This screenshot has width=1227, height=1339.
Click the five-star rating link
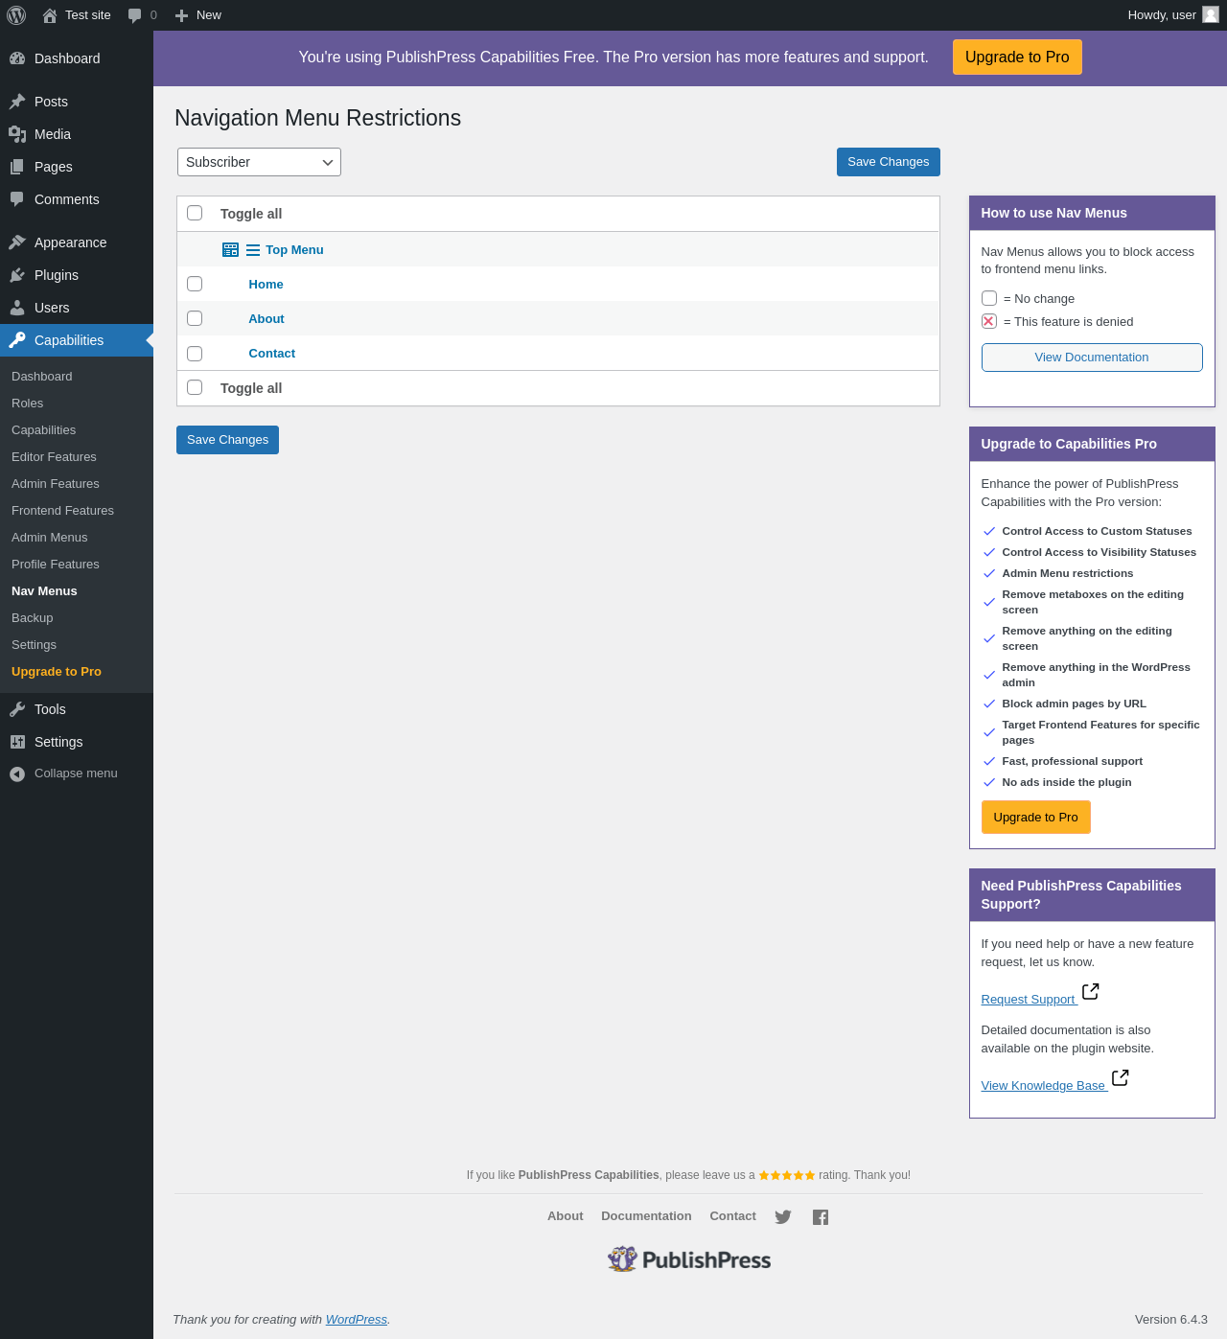pyautogui.click(x=787, y=1175)
